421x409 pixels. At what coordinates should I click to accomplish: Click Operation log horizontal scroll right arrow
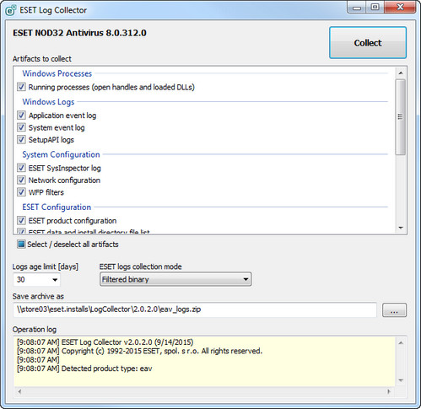(x=389, y=391)
